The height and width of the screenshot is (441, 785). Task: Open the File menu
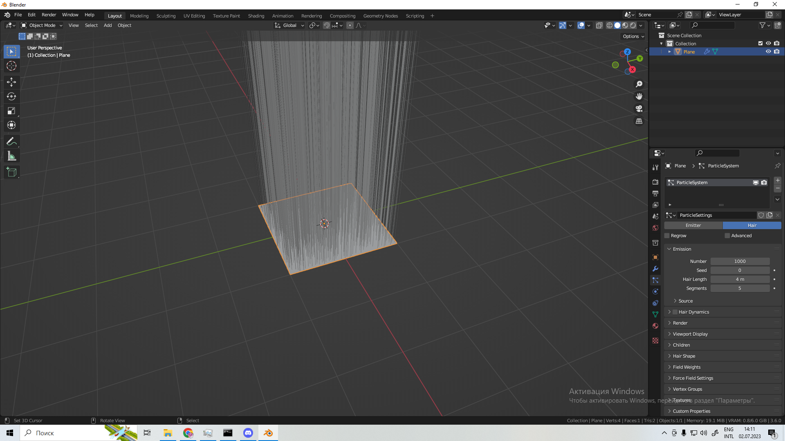[18, 15]
